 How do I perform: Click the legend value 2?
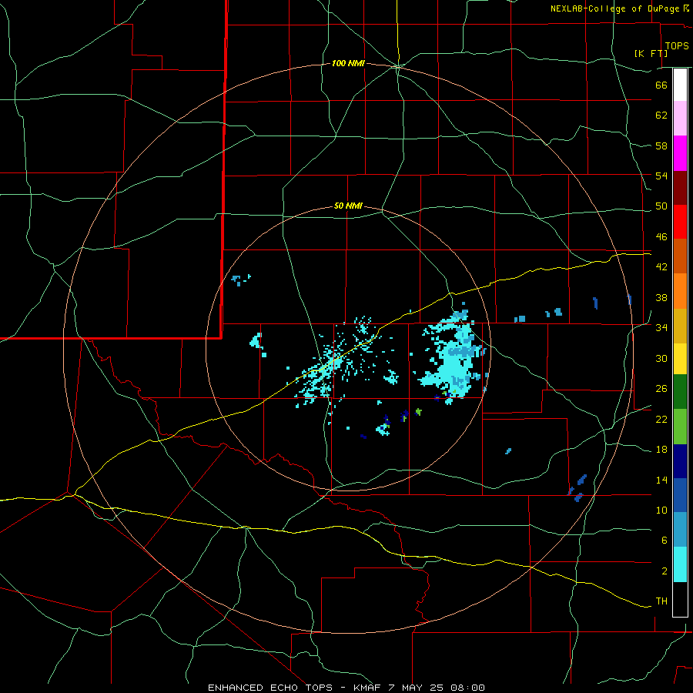point(664,571)
